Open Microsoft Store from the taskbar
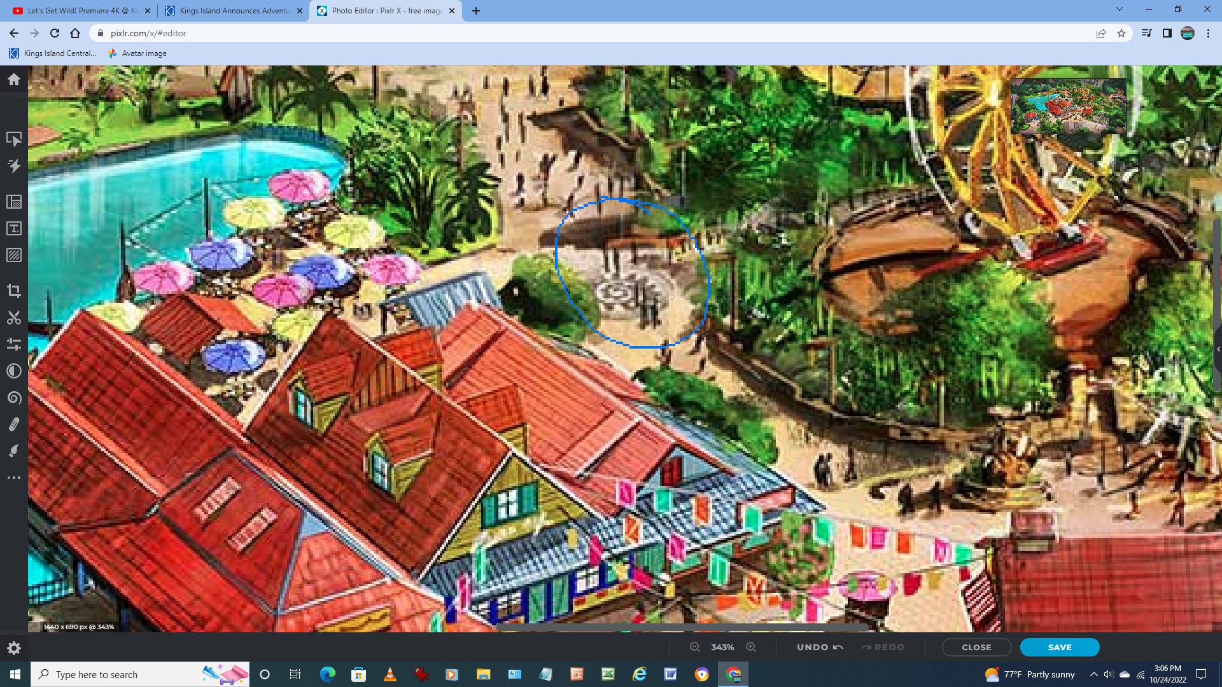Screen dimensions: 1222x687 [x=358, y=674]
